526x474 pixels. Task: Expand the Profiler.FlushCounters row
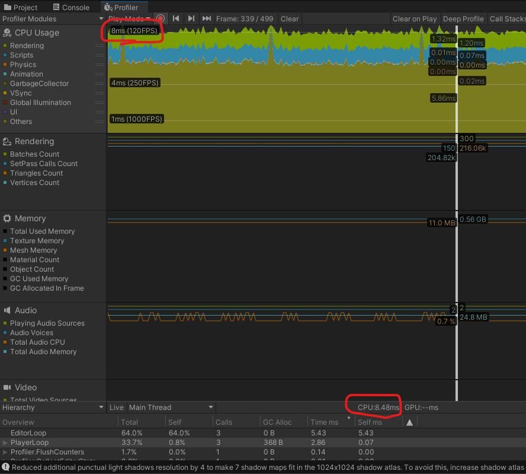pyautogui.click(x=5, y=452)
